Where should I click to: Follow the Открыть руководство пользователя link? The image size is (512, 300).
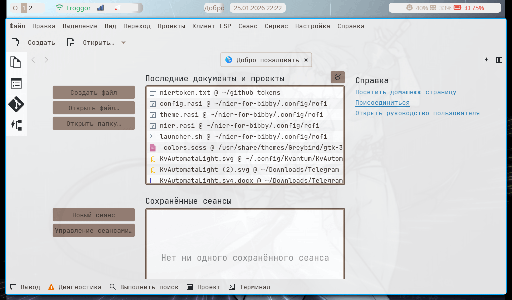417,113
